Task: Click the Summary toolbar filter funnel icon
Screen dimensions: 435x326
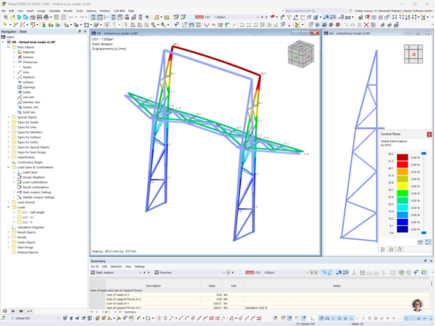Action: point(415,273)
